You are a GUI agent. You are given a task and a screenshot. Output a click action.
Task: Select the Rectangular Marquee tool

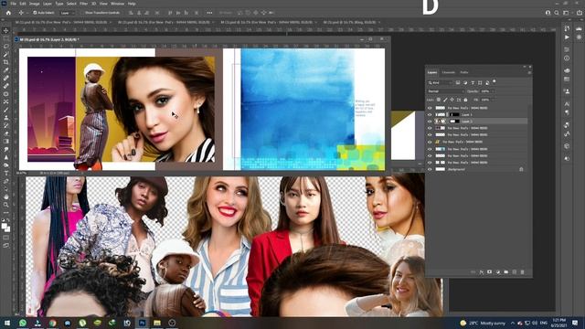[x=6, y=38]
